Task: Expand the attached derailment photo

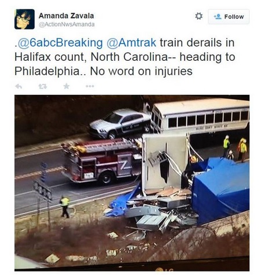Action: pyautogui.click(x=132, y=183)
